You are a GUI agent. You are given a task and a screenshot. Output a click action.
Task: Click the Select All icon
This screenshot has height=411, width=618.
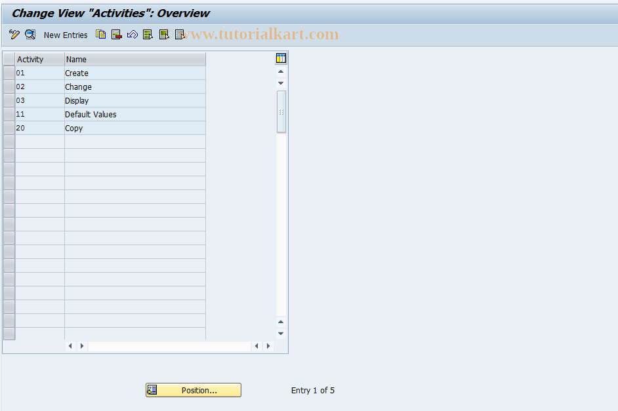[148, 35]
